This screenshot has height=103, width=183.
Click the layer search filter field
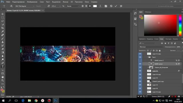[147, 43]
